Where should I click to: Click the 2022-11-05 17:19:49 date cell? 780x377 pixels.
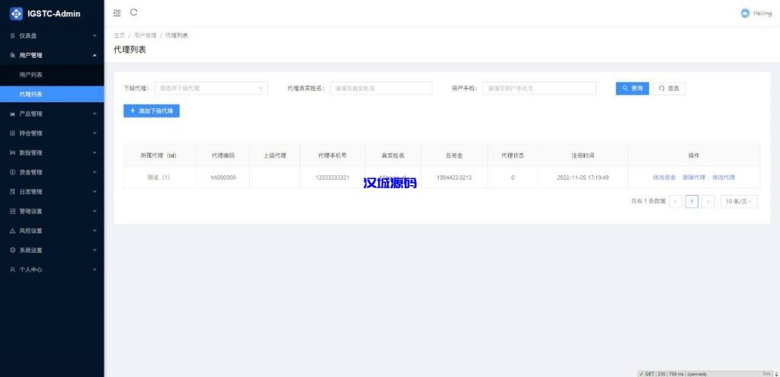tap(583, 177)
